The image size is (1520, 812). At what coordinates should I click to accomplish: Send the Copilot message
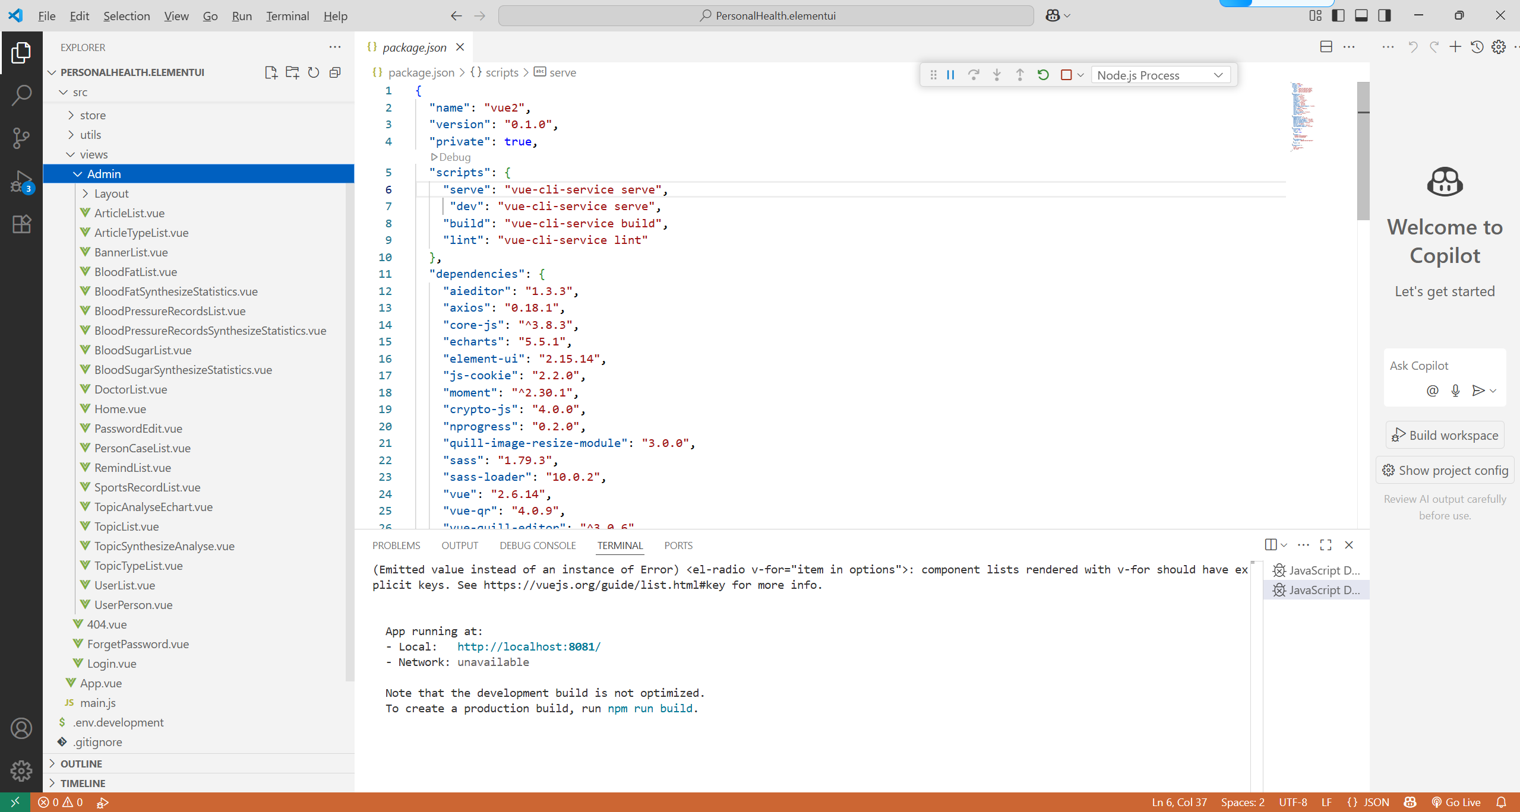click(1478, 390)
